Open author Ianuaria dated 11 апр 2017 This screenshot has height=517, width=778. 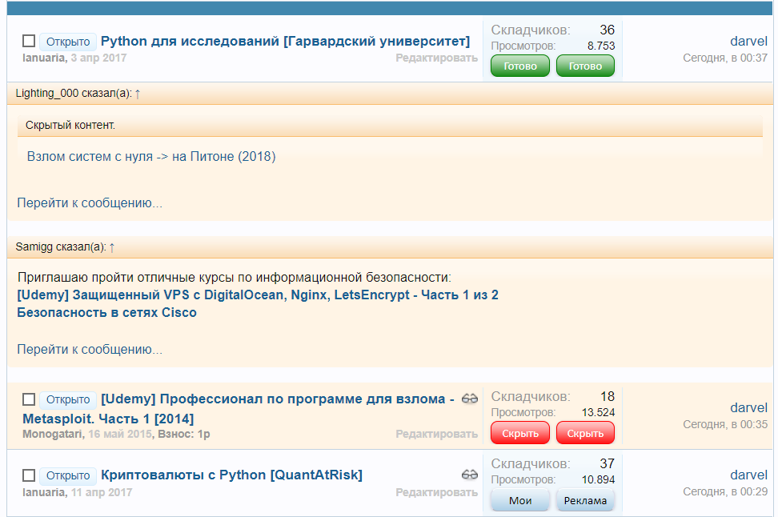[44, 493]
